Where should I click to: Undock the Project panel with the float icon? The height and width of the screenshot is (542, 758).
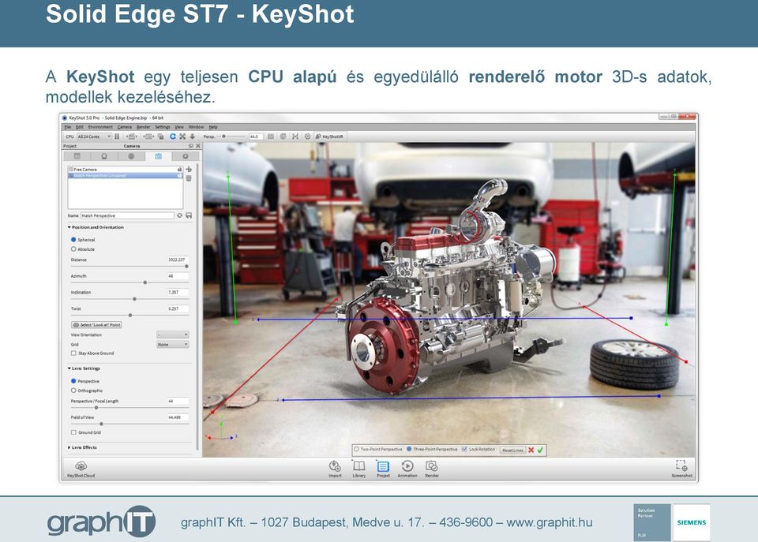(x=191, y=146)
